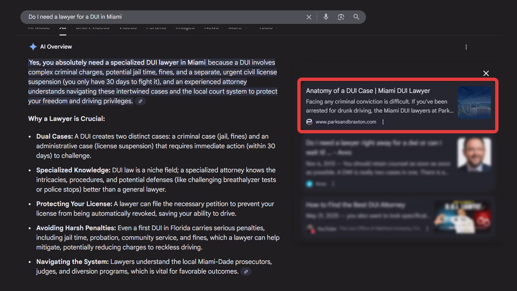
Task: Switch to the All results tab
Action: click(x=63, y=28)
